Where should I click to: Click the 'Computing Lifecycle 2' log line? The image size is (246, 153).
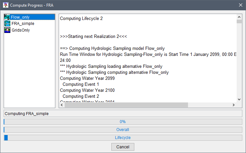click(81, 19)
